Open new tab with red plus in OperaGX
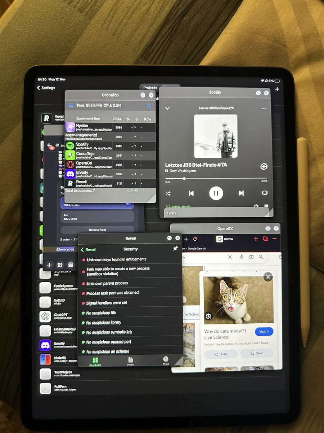The image size is (324, 433). tap(256, 239)
